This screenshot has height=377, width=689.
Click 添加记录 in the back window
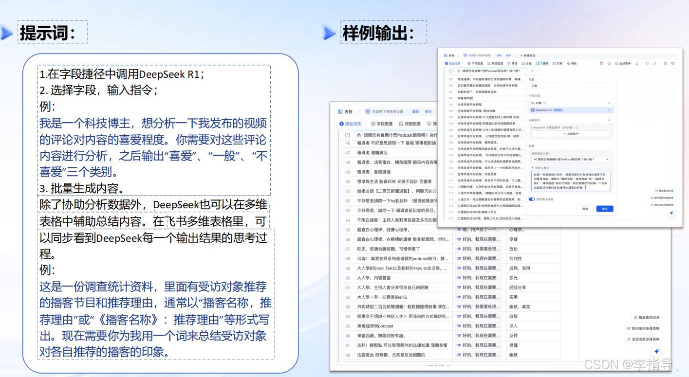[351, 124]
